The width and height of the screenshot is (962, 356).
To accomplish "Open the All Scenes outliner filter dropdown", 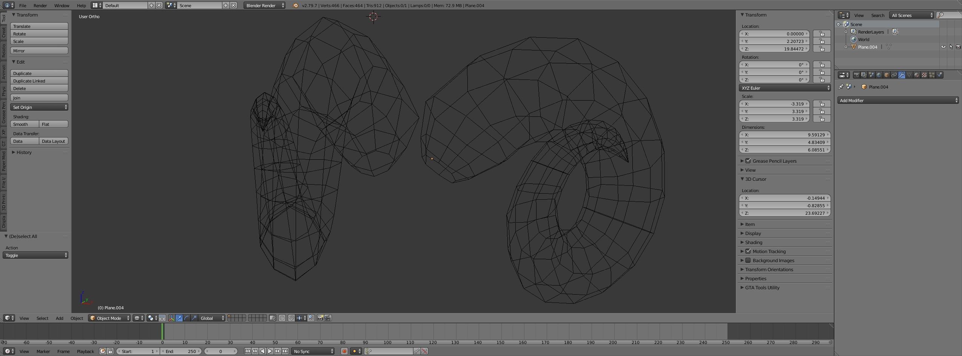I will point(911,15).
